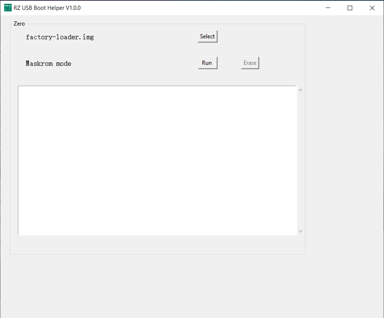The width and height of the screenshot is (384, 318).
Task: Click the disabled Erase button
Action: click(250, 62)
